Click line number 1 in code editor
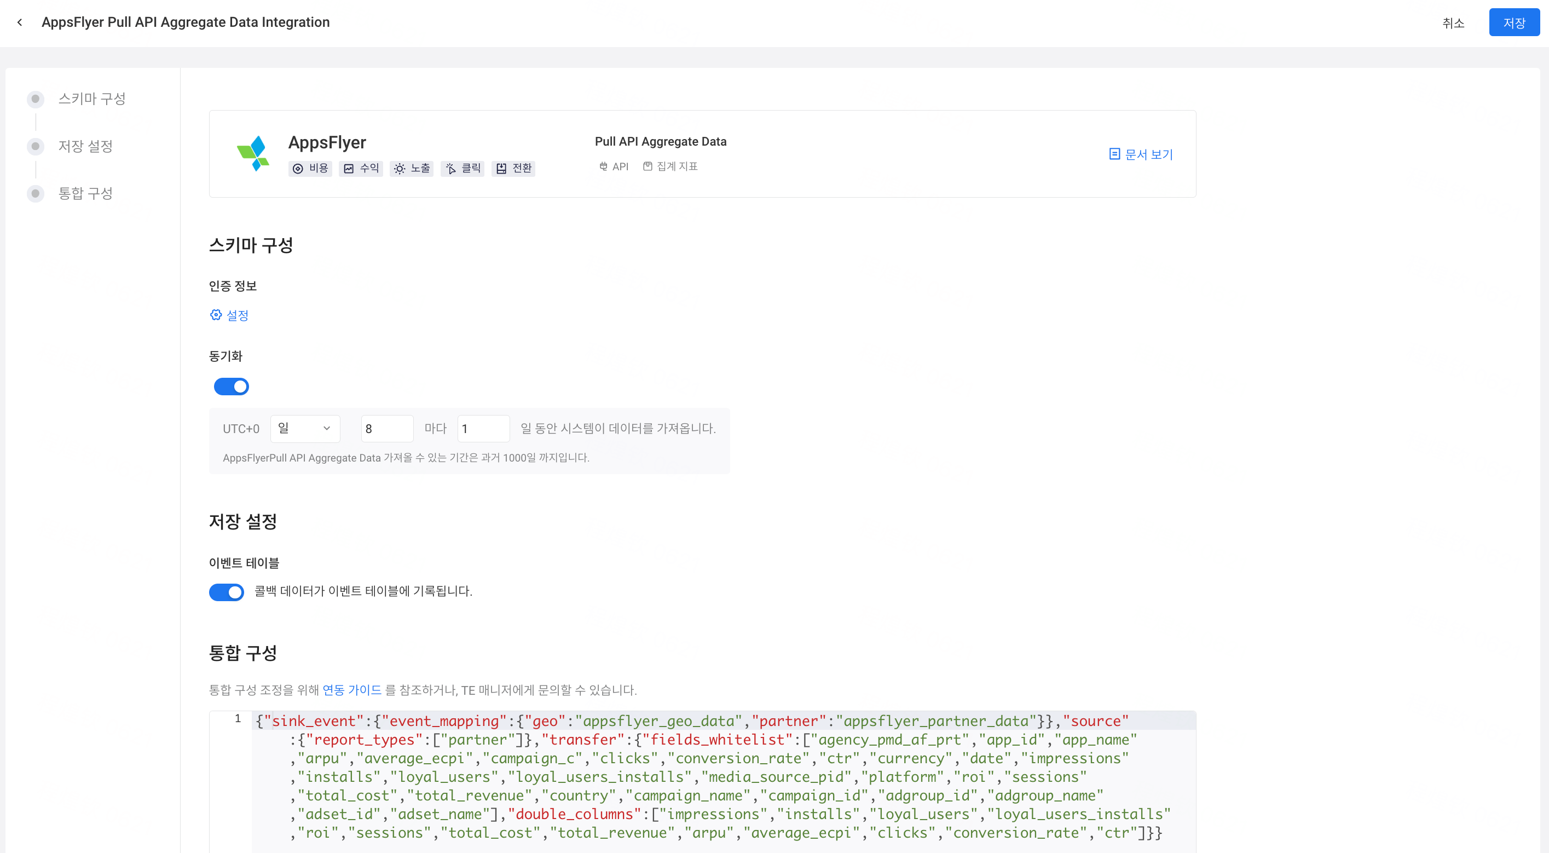 click(238, 718)
